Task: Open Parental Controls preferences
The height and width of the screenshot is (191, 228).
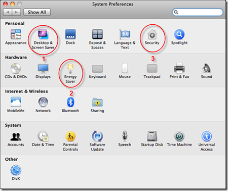Action: click(x=70, y=141)
